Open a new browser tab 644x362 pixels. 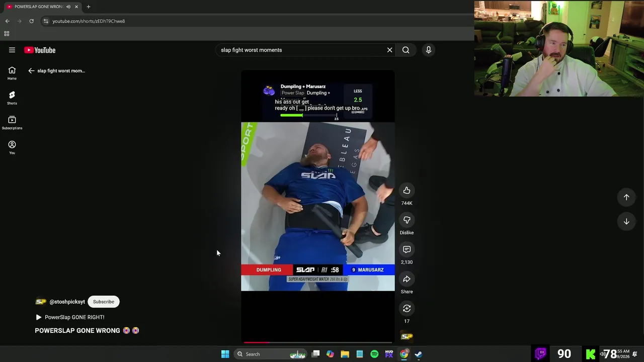coord(89,7)
